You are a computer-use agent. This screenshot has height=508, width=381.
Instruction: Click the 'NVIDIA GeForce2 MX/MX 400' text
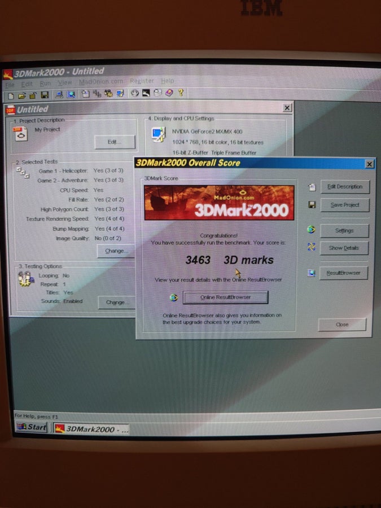[x=207, y=132]
